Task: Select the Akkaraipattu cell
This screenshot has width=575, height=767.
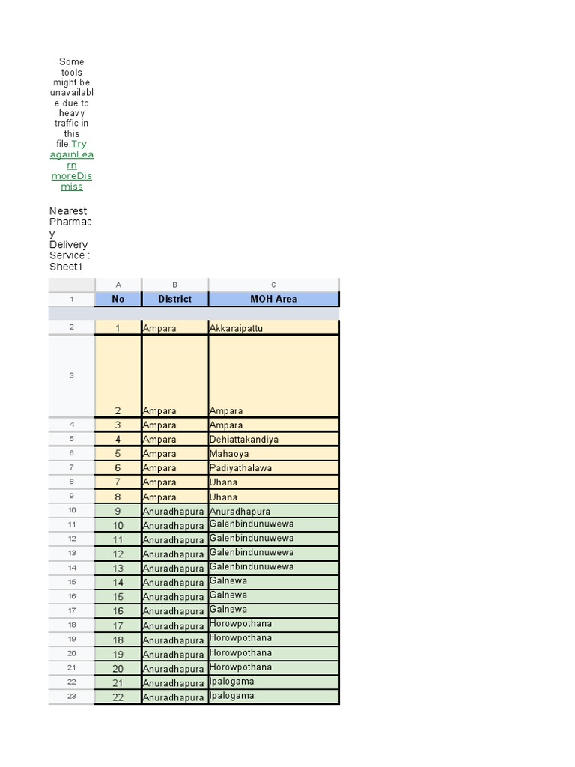Action: tap(274, 328)
